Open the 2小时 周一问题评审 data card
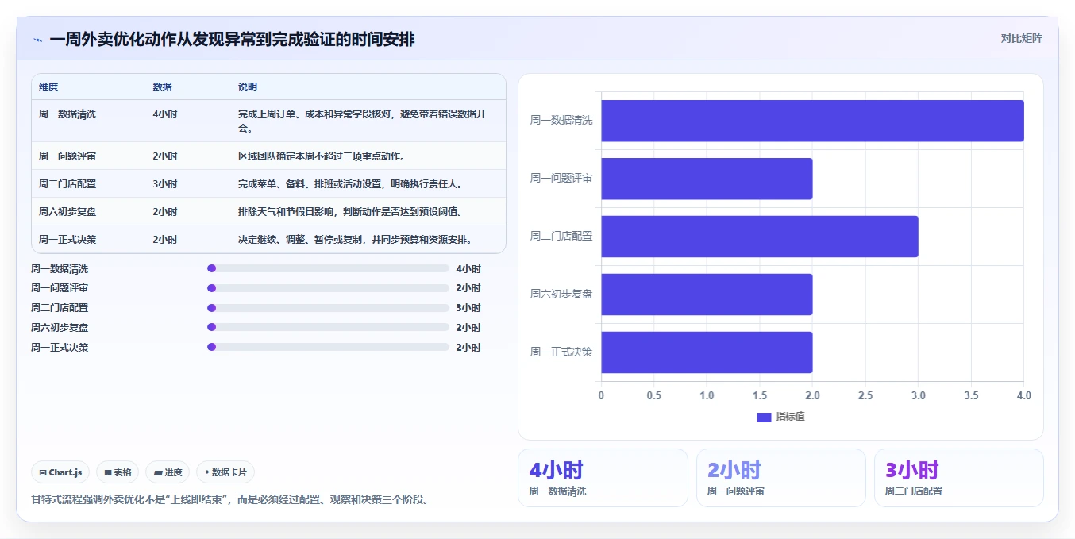 781,478
